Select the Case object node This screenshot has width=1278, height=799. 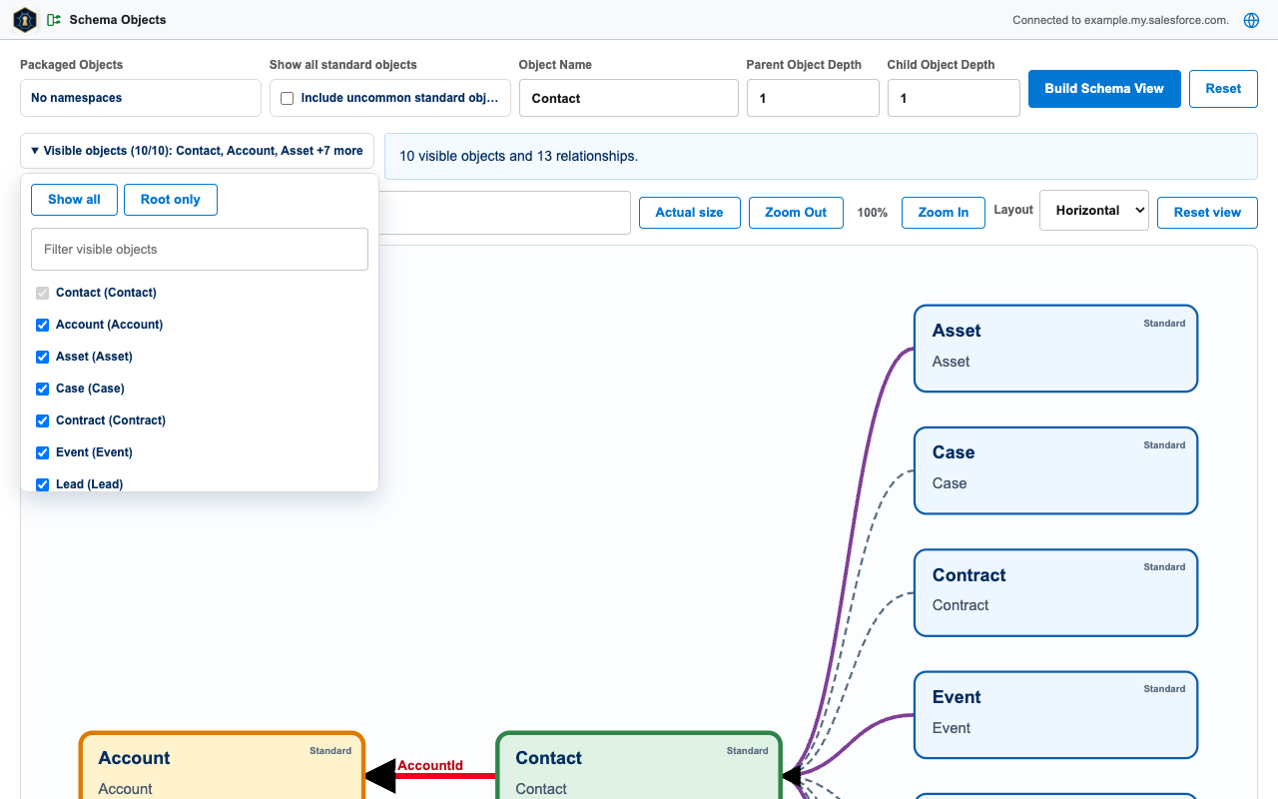[x=1055, y=470]
